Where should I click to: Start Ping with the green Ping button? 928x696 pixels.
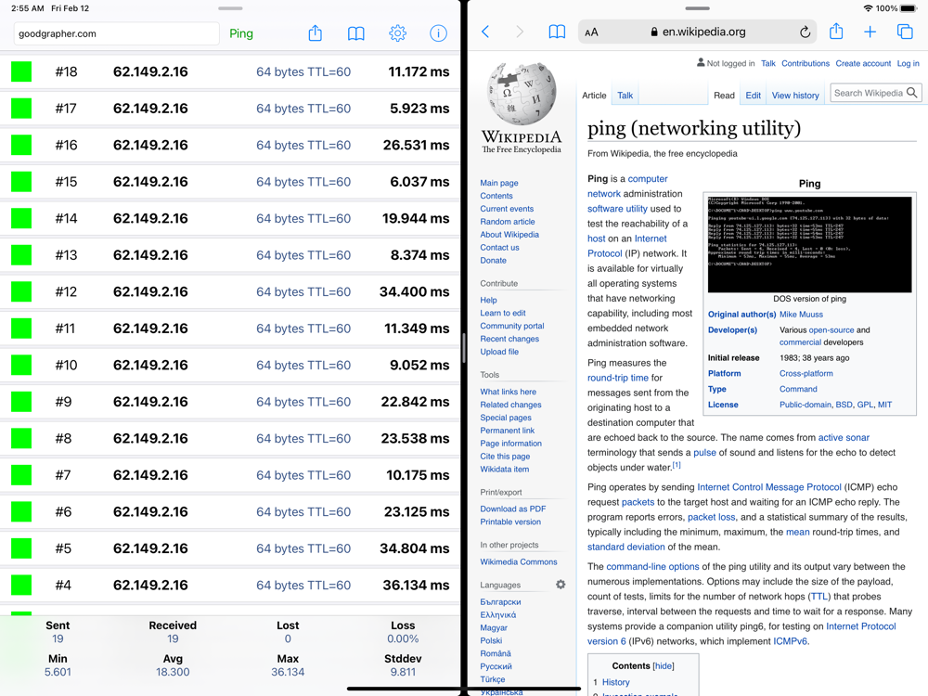241,33
